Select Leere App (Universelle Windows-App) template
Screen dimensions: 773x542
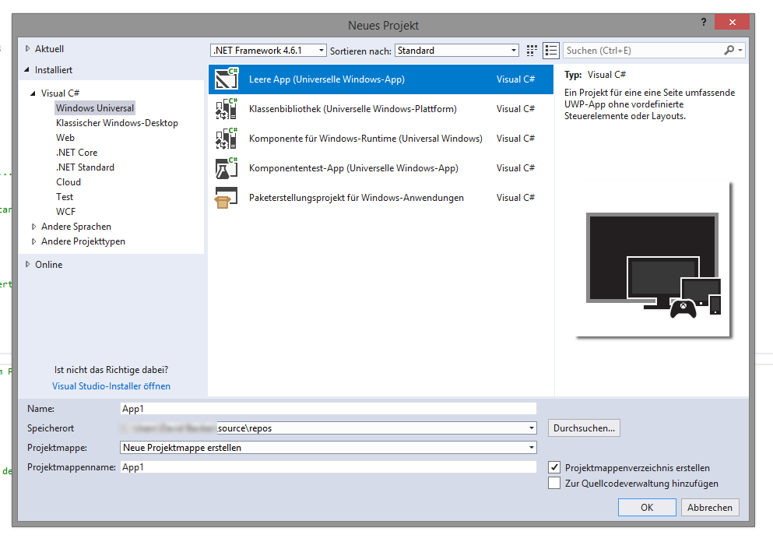tap(381, 79)
